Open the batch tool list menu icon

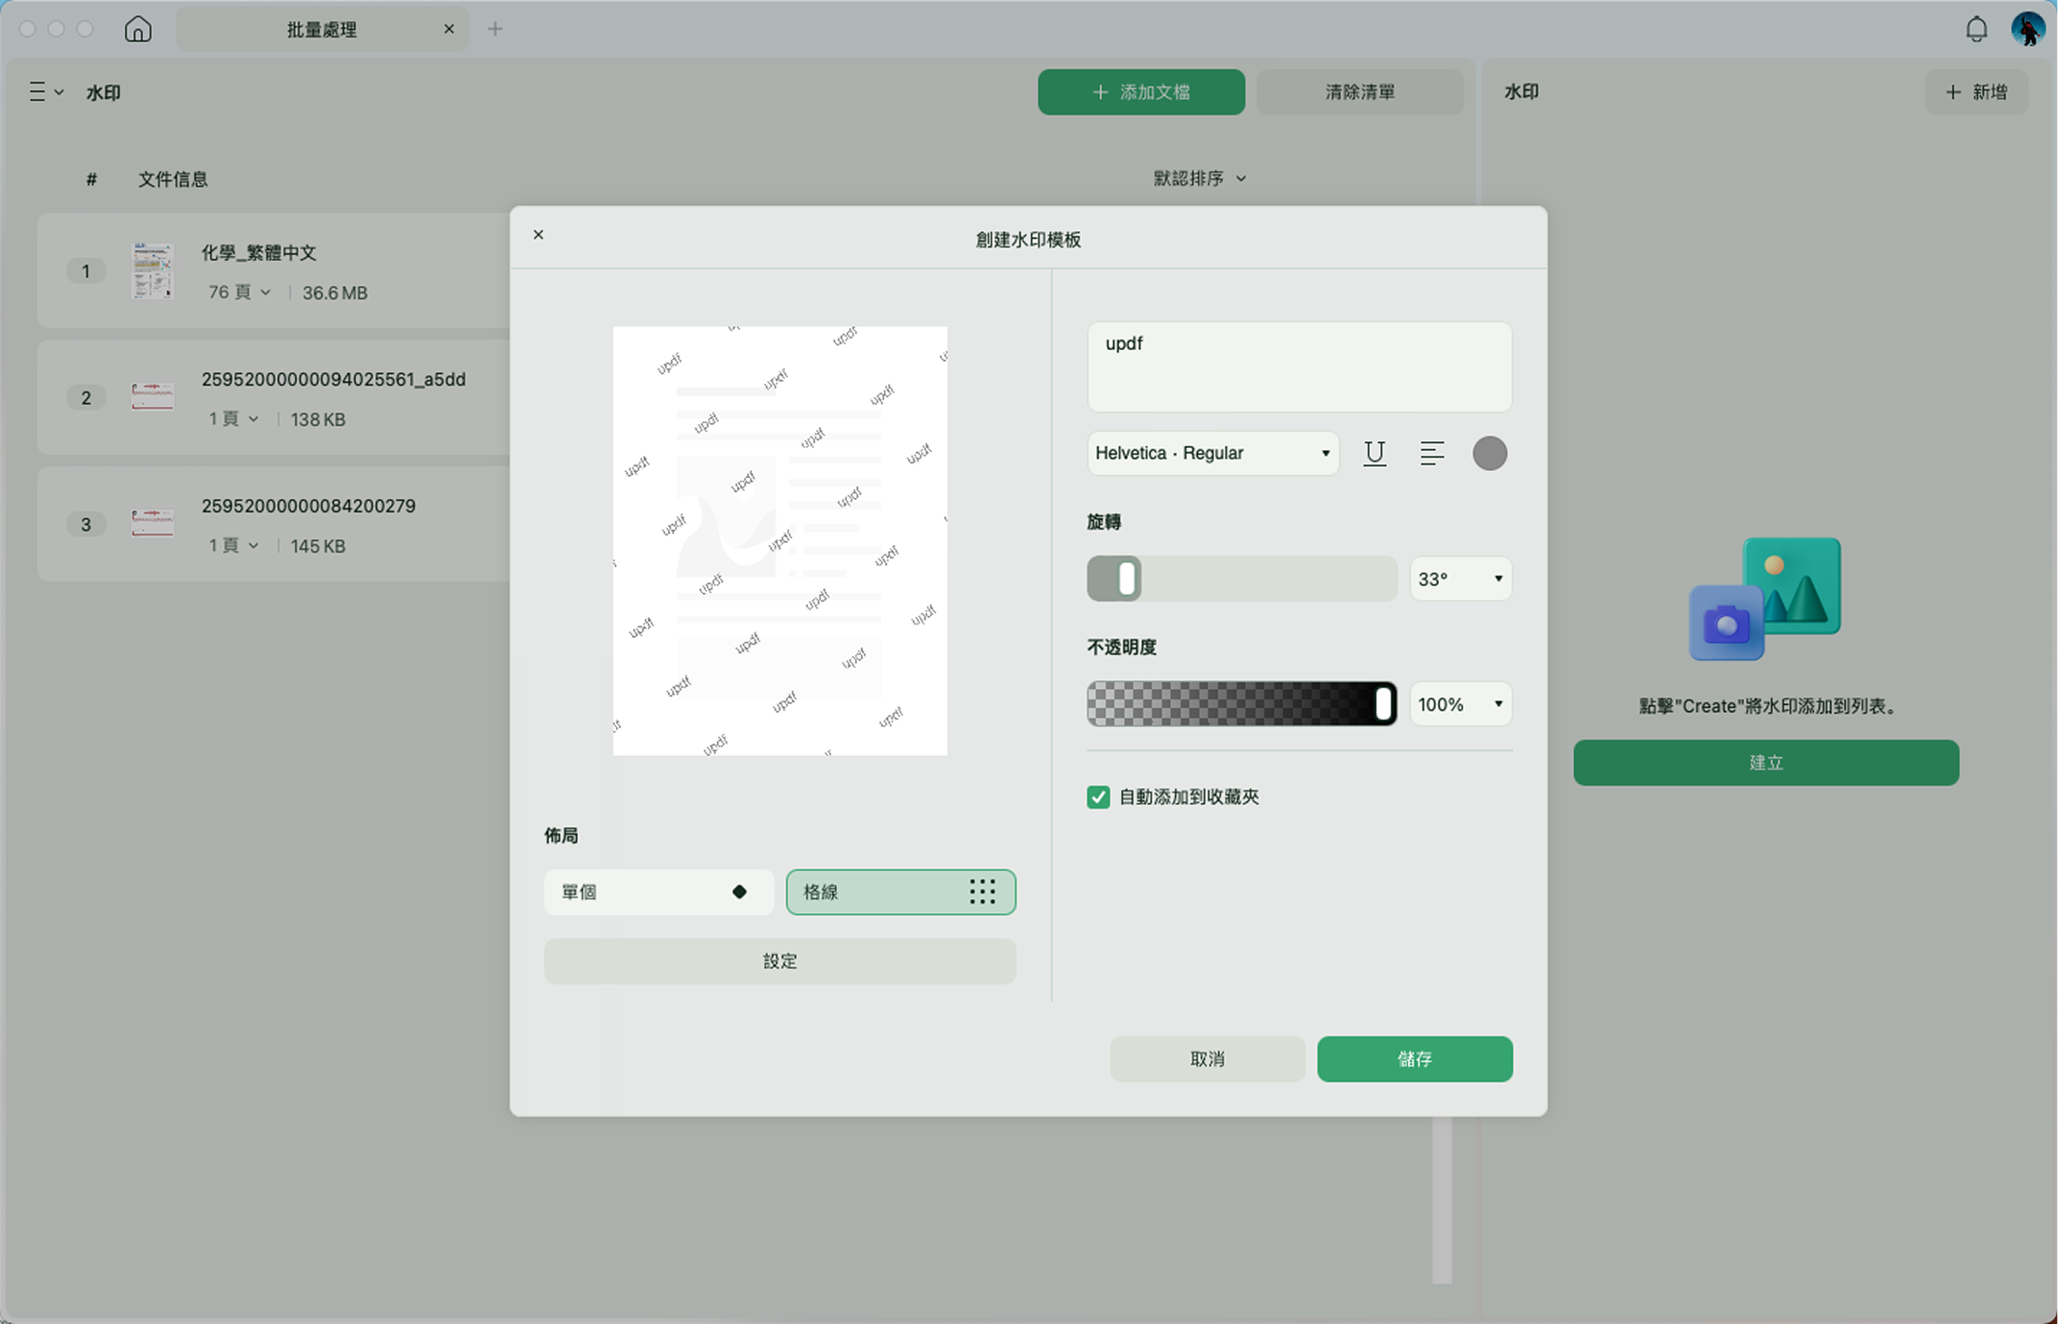[x=44, y=92]
